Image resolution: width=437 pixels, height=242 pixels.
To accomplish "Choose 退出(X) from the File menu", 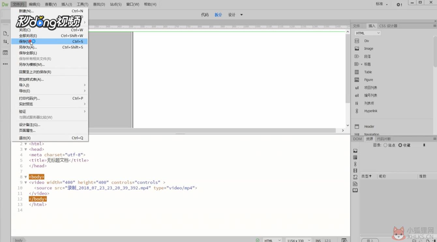I will click(x=49, y=138).
